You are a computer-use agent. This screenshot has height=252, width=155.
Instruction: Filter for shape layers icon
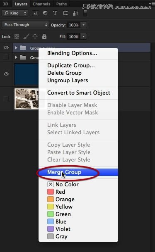point(65,13)
